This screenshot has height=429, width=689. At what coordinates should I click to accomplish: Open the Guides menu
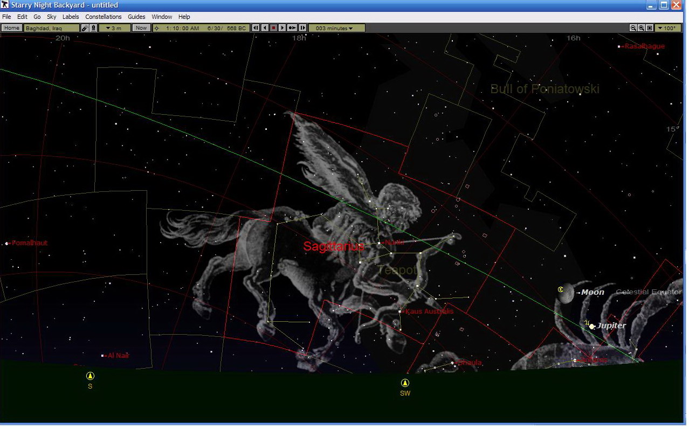click(137, 17)
